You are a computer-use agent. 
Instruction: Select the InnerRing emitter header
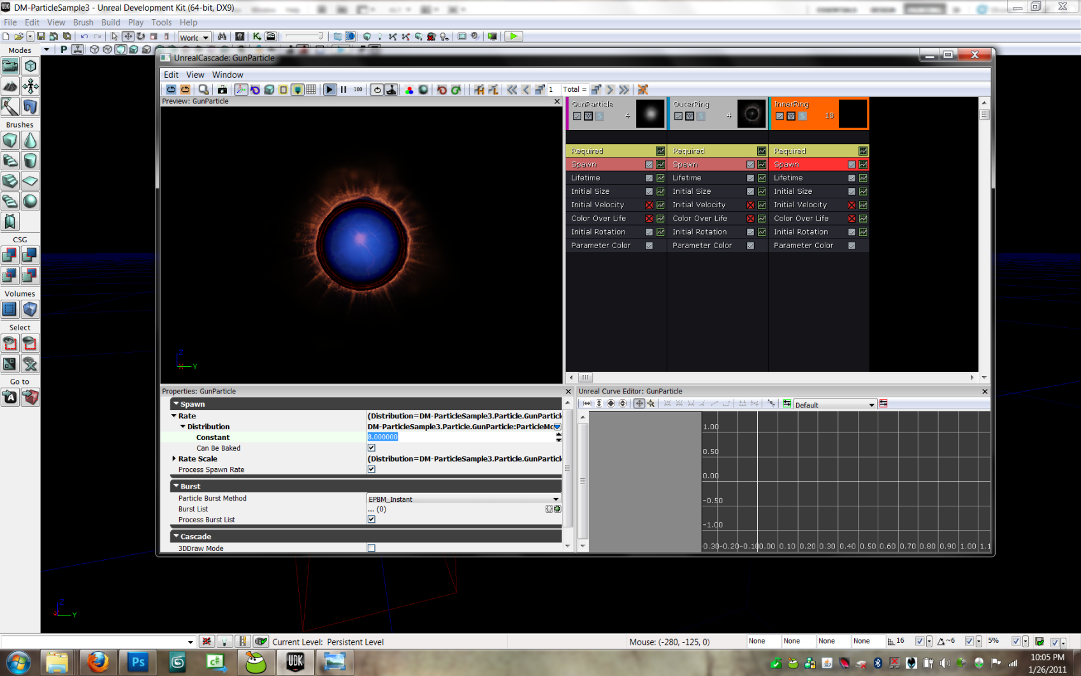click(x=819, y=114)
